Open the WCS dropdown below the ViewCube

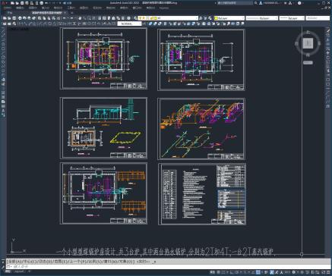(x=308, y=62)
